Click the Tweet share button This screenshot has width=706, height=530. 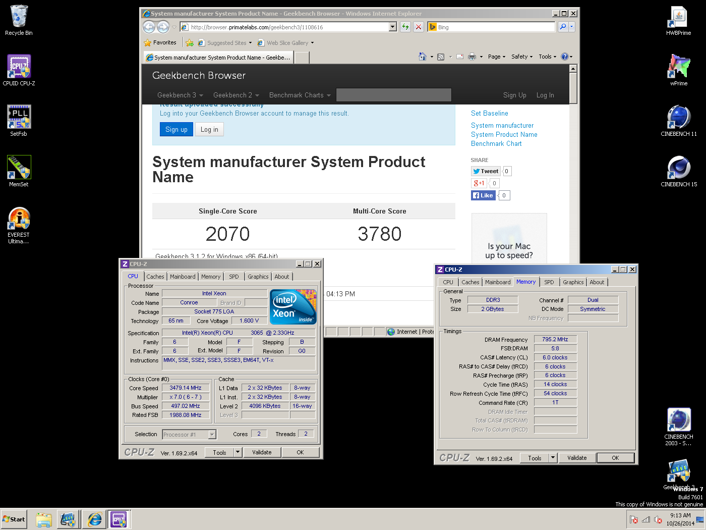tap(486, 171)
